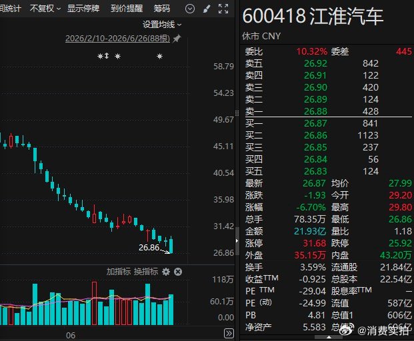Click the 均价 value 27.99

[x=400, y=183]
